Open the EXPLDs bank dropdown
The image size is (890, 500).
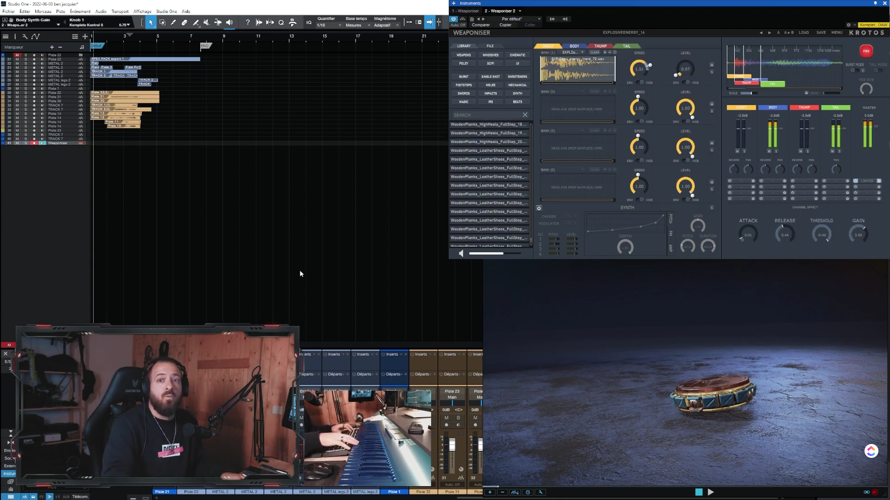[572, 52]
